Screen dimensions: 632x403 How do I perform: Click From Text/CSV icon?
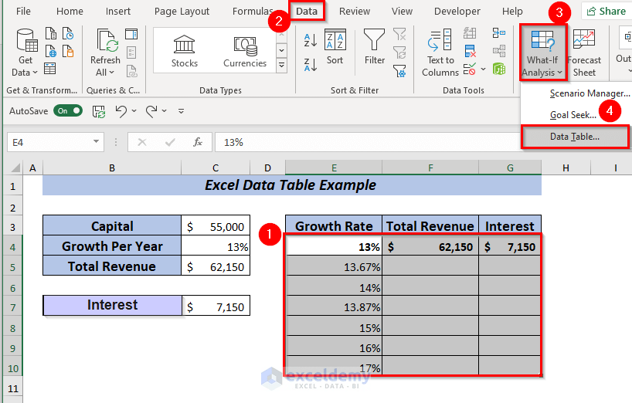tap(51, 34)
